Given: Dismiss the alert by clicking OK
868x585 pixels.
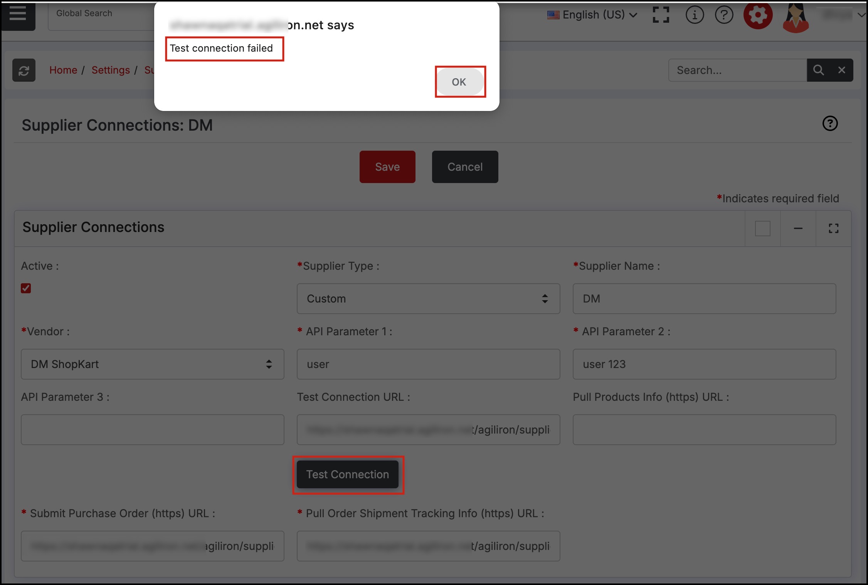Looking at the screenshot, I should click(x=459, y=82).
